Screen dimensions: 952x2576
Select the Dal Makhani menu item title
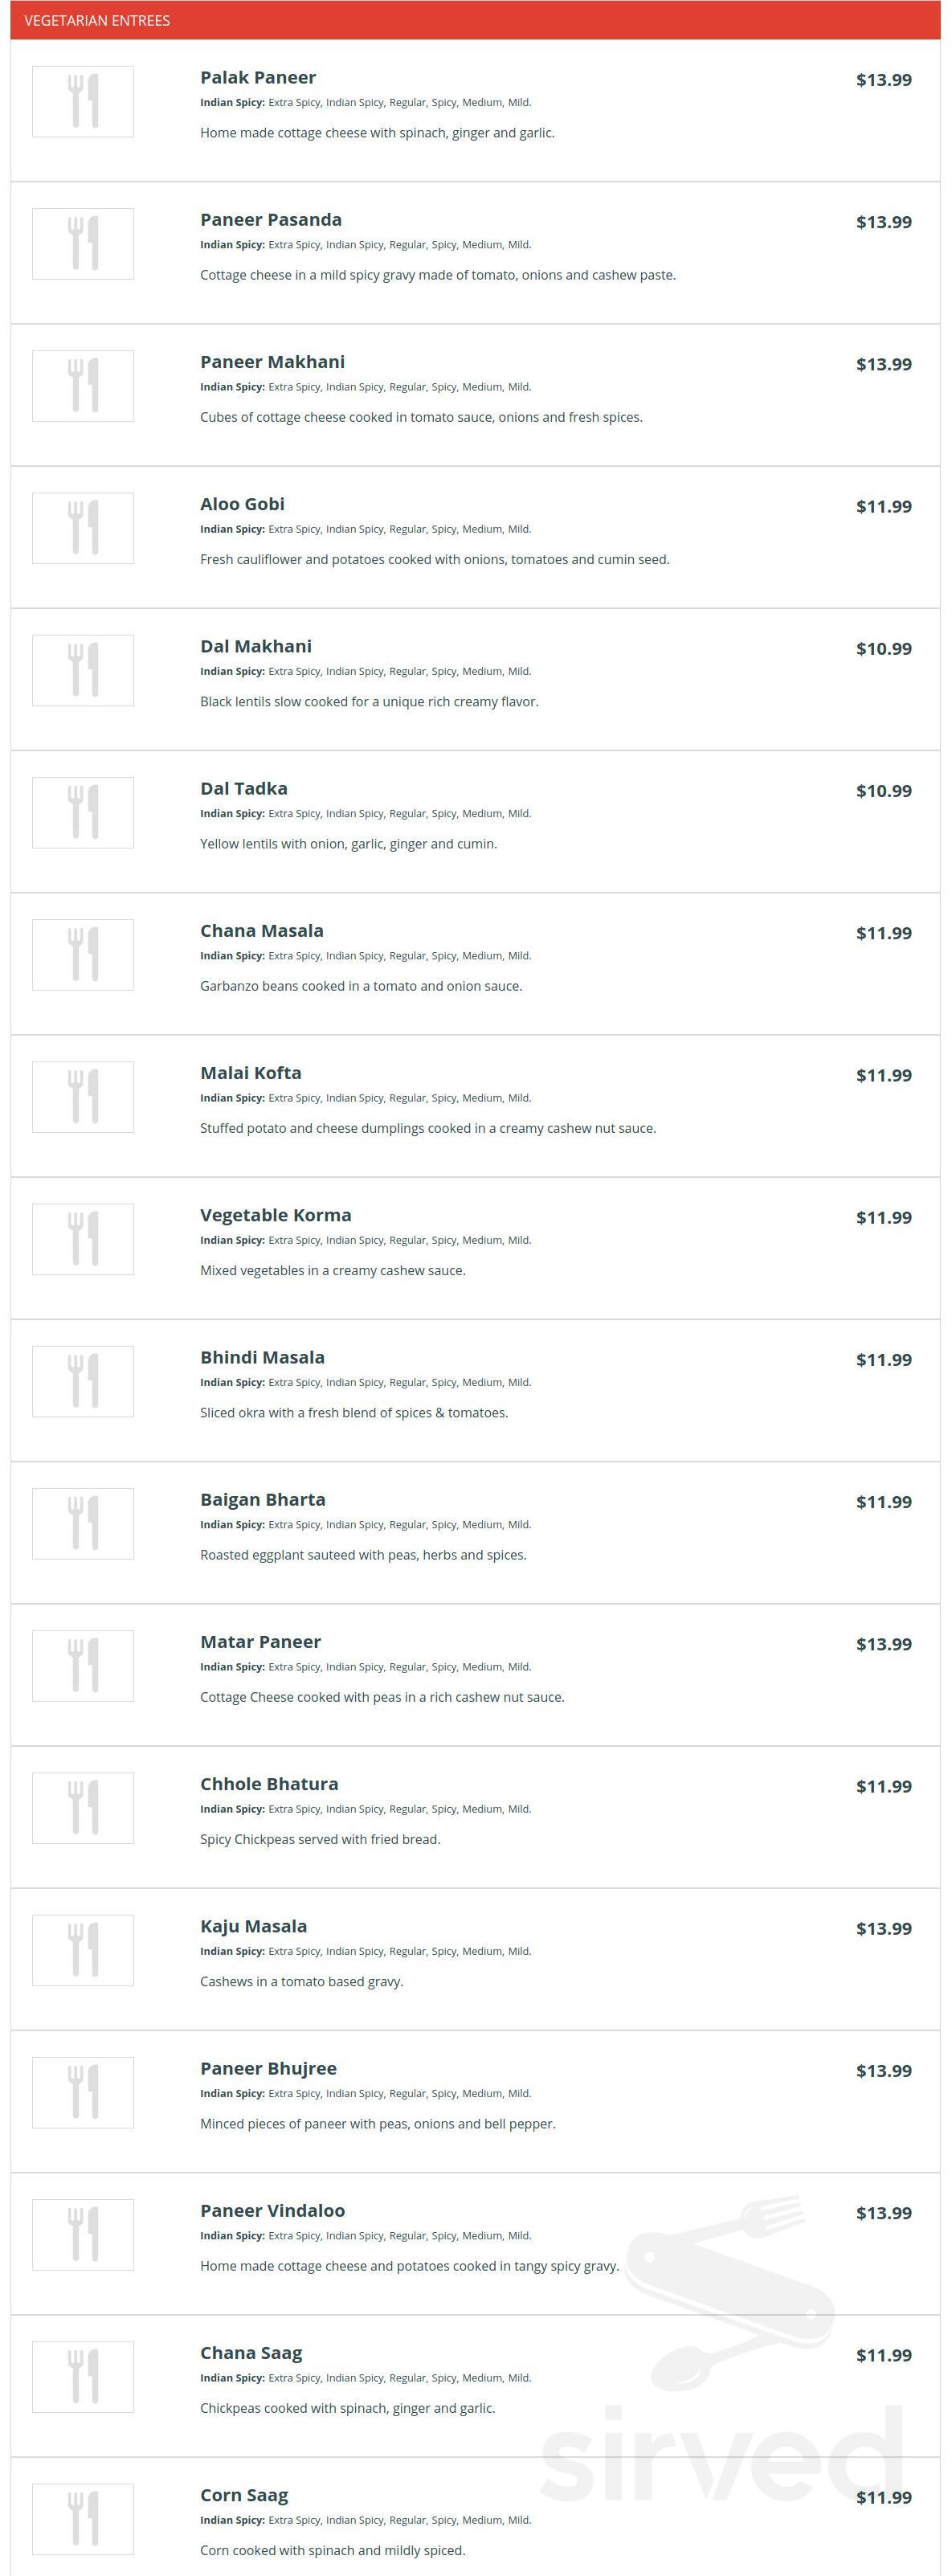click(x=256, y=646)
